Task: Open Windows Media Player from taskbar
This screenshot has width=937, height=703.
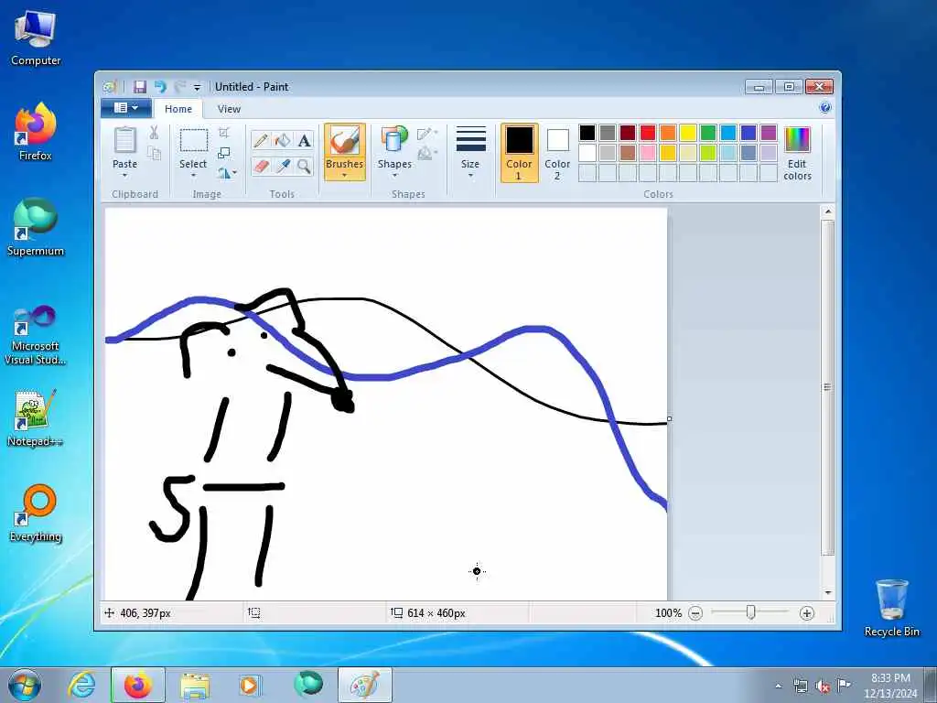Action: point(249,685)
